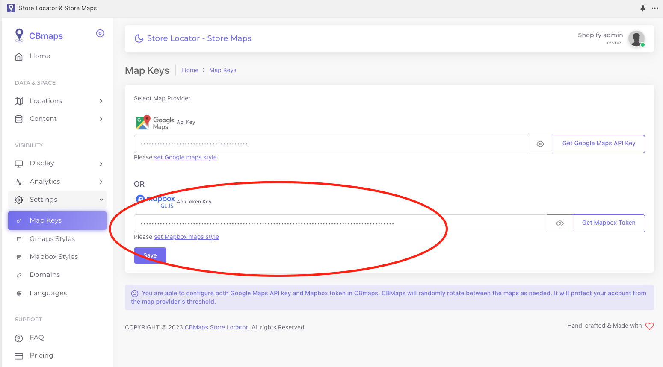Click the Analytics pulse icon
663x367 pixels.
pyautogui.click(x=19, y=182)
